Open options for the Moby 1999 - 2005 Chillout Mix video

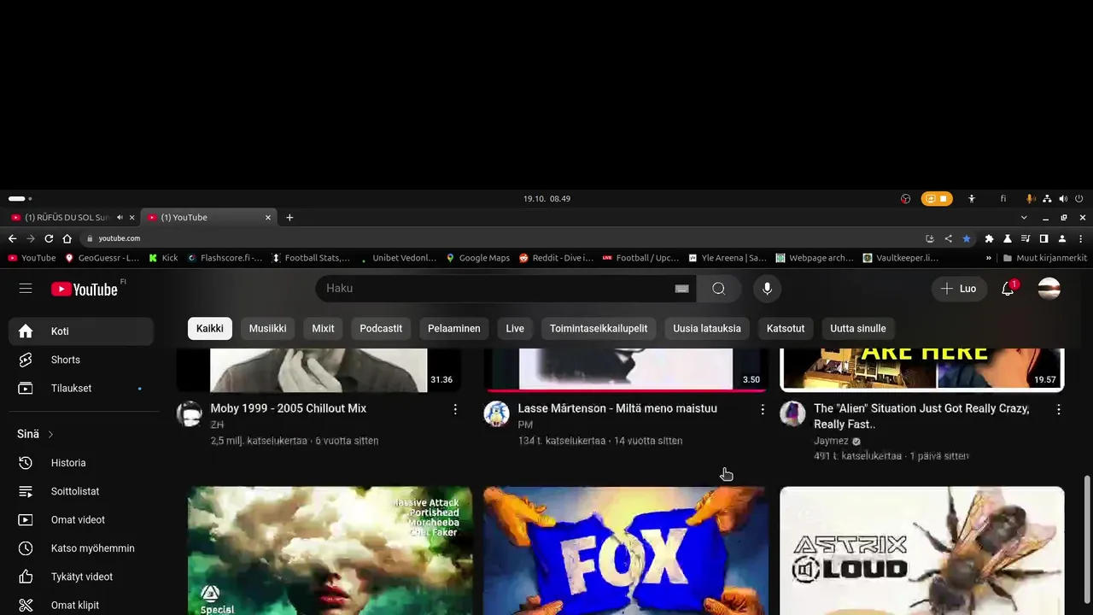coord(455,410)
